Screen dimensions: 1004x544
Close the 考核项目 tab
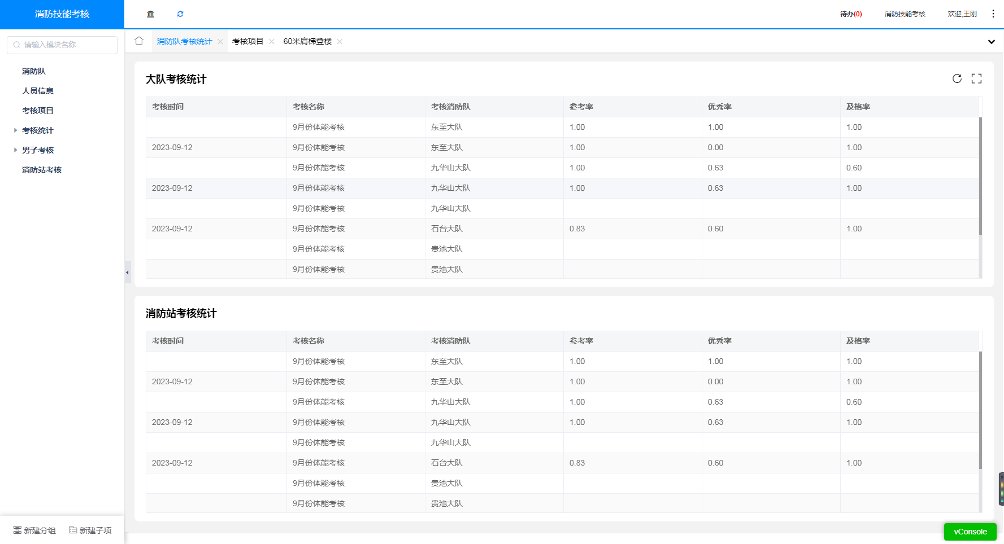(x=272, y=42)
